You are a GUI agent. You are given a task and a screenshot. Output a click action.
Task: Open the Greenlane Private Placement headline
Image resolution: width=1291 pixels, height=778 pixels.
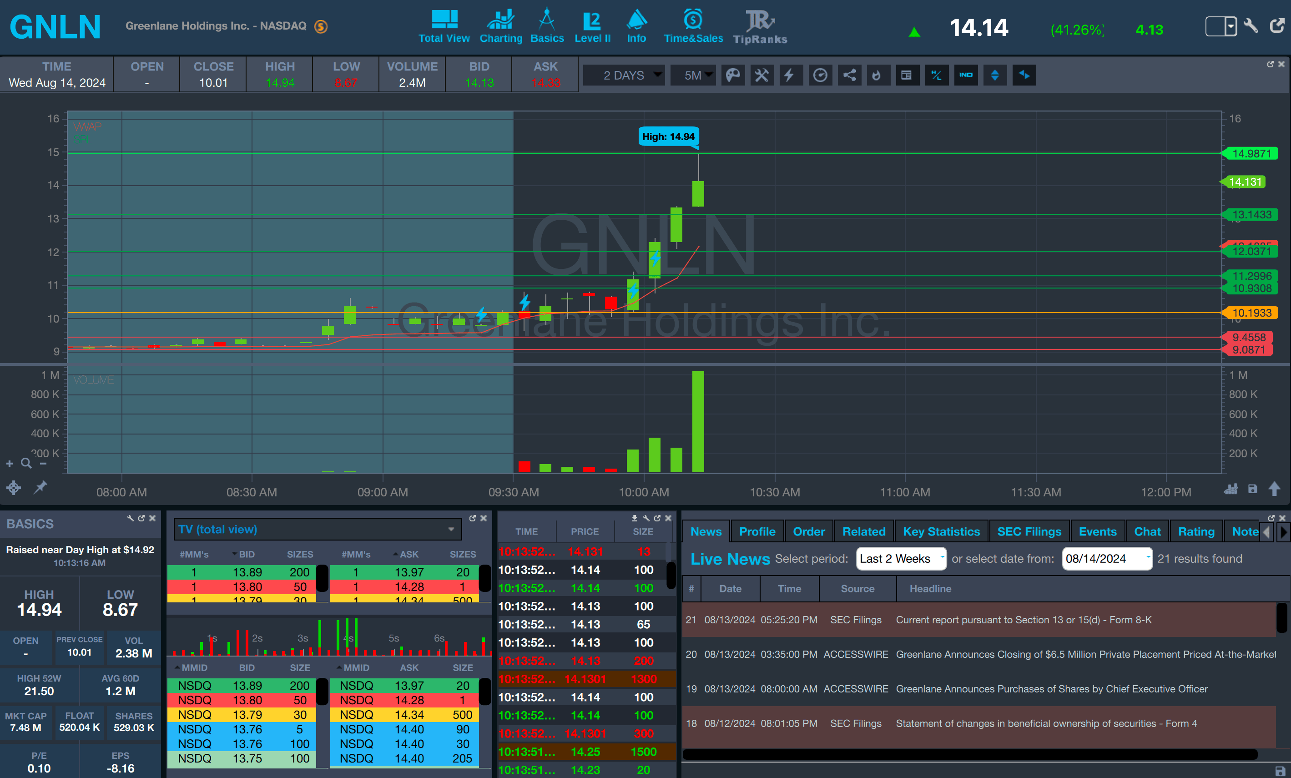[x=1085, y=654]
